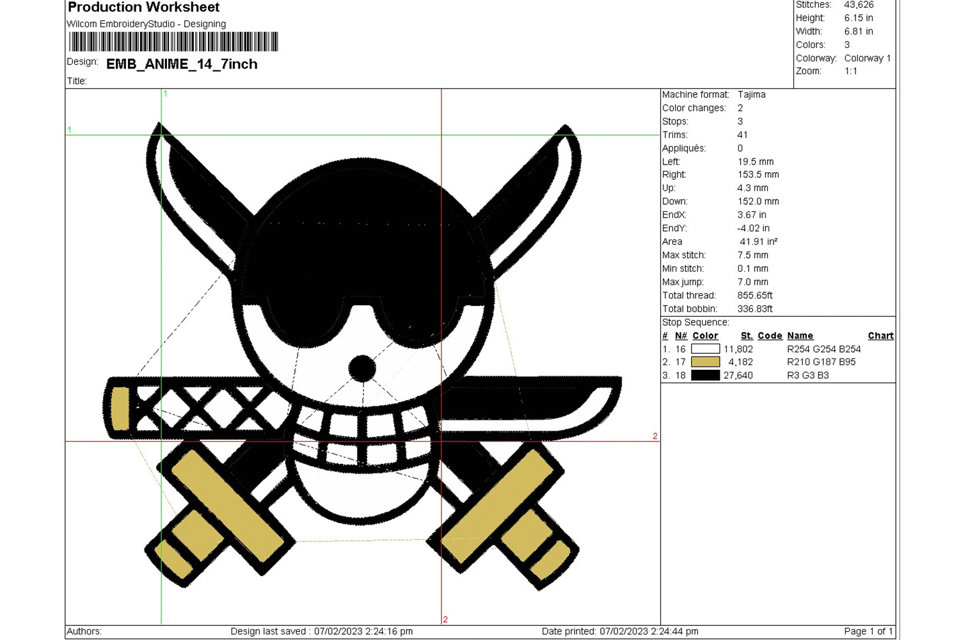Click the Wilcom EmbroideryStudio - Designing text
This screenshot has height=640, width=961.
click(147, 24)
